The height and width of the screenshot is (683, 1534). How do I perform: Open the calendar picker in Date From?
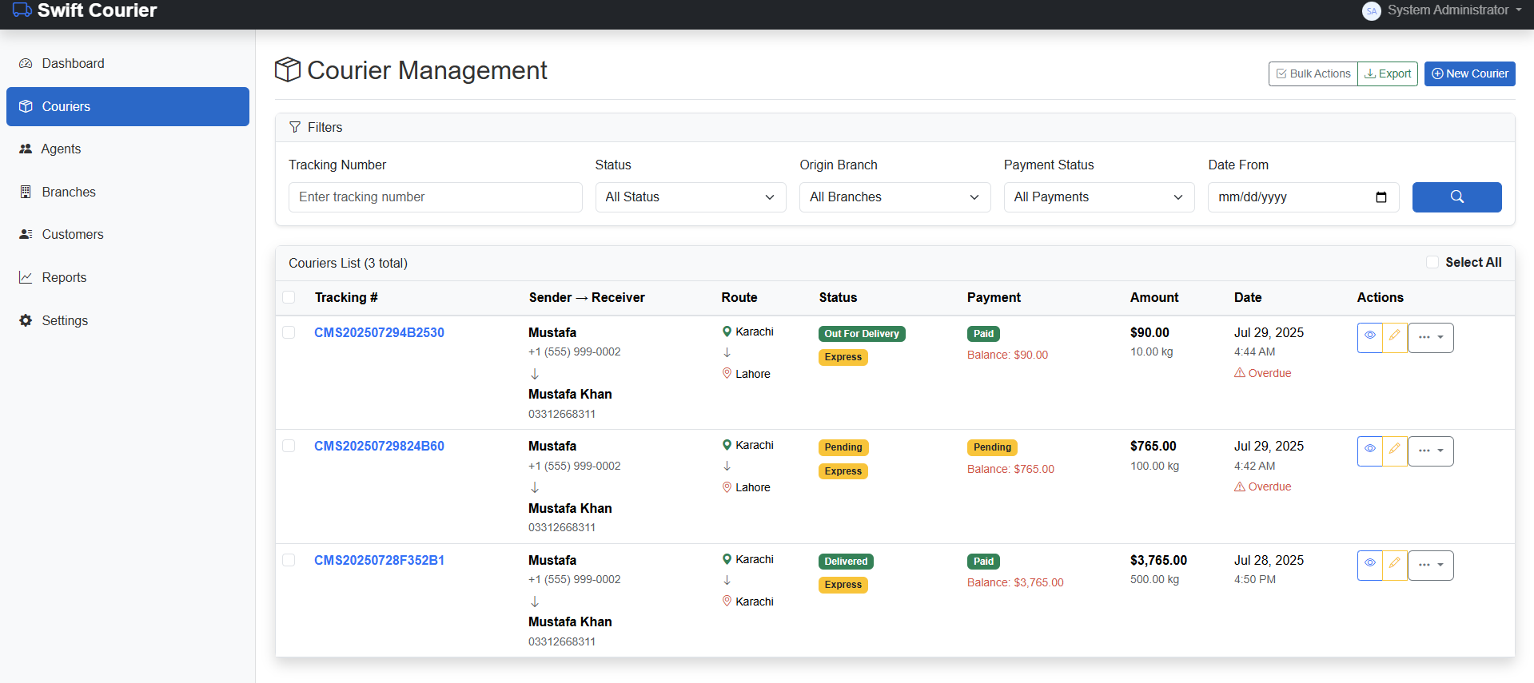point(1381,197)
